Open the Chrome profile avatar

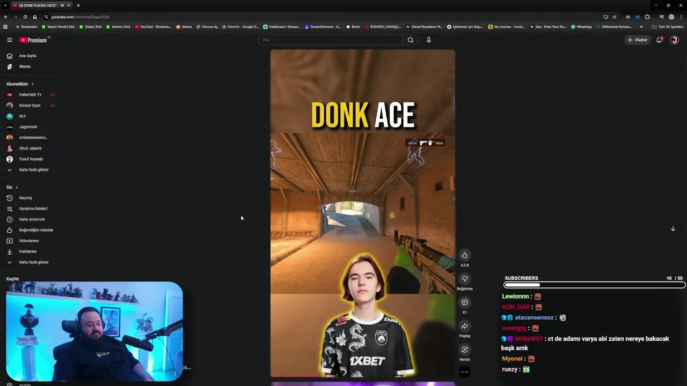pos(671,17)
